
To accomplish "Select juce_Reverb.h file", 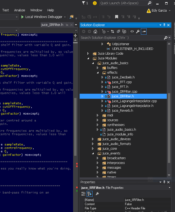I will pos(122,111).
